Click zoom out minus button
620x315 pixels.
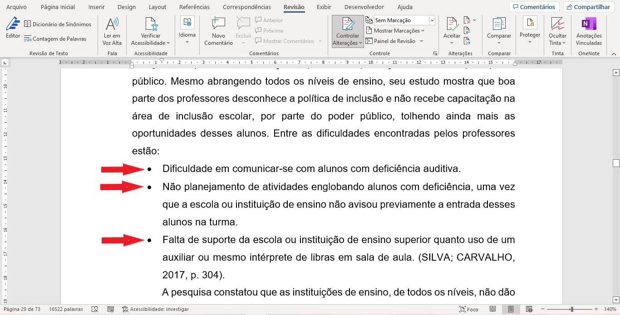tap(542, 309)
